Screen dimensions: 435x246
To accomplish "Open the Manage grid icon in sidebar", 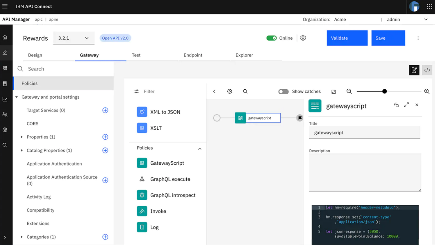I will pos(5,68).
